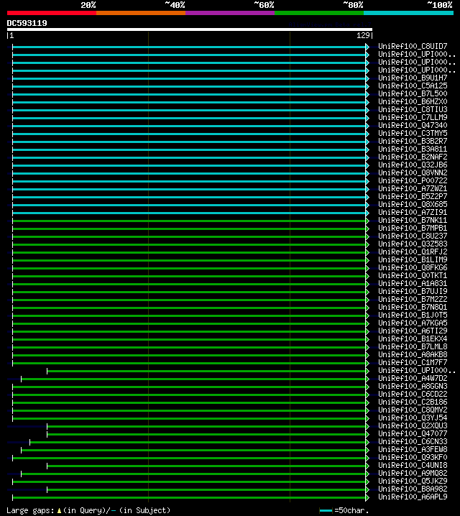
Task: Select the UniRef100_A3FEW8 label
Action: point(413,449)
